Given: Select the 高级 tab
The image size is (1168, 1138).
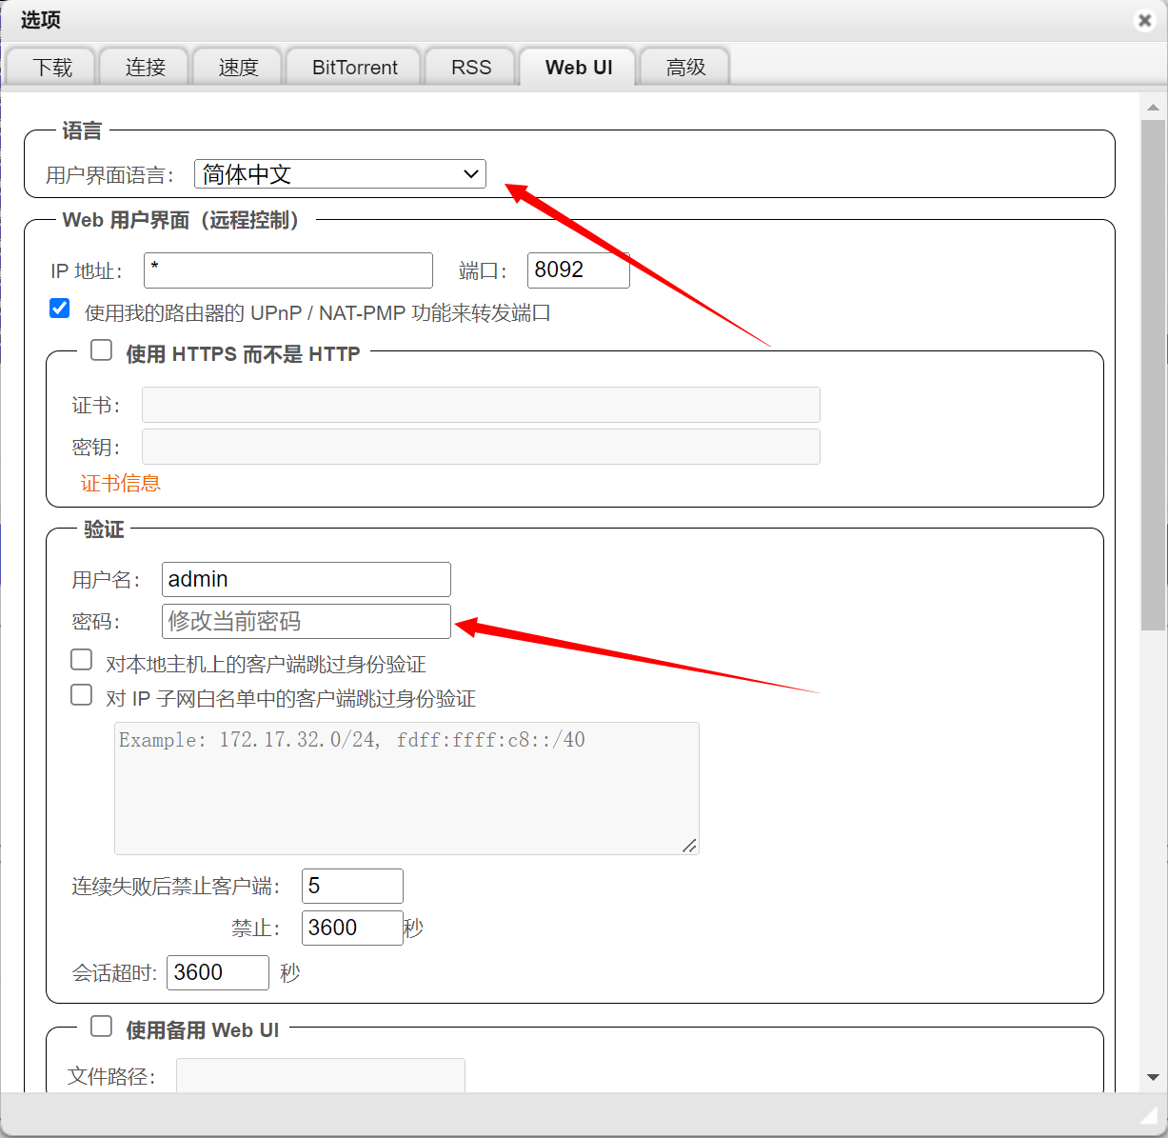Looking at the screenshot, I should coord(685,68).
